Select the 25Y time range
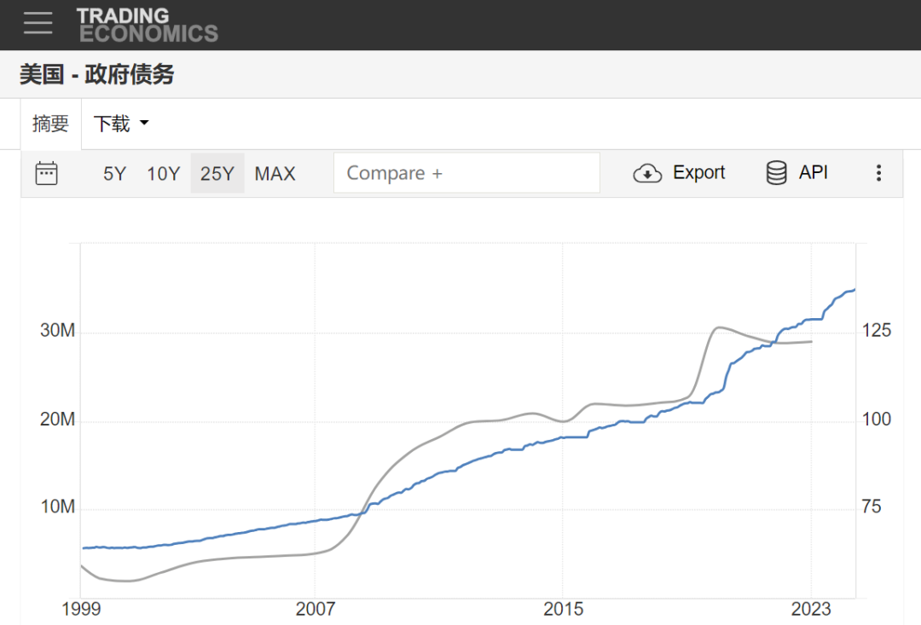Screen dimensions: 921x625 217,174
